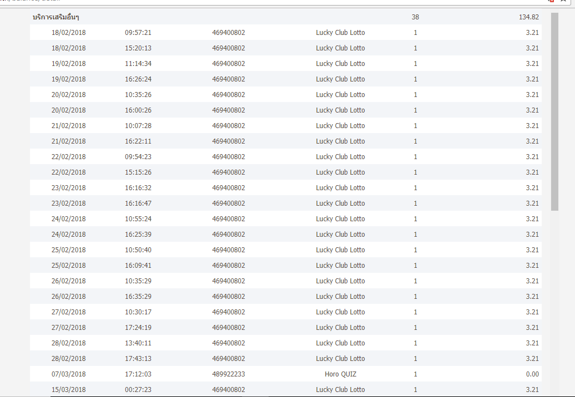
Task: Click the Horo QUIZ service name
Action: pyautogui.click(x=340, y=374)
